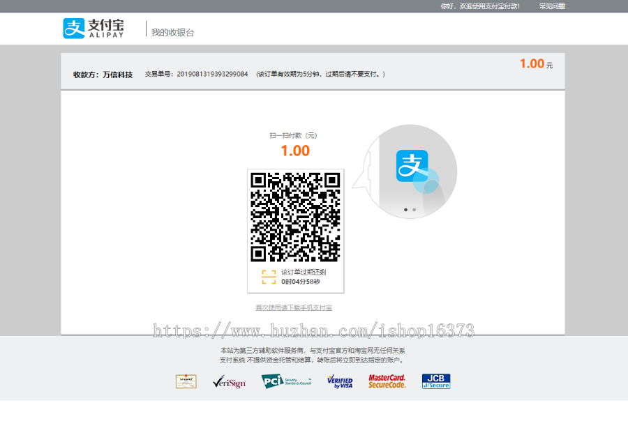Click the 1.00 元 amount at top right
628x428 pixels.
tap(536, 63)
